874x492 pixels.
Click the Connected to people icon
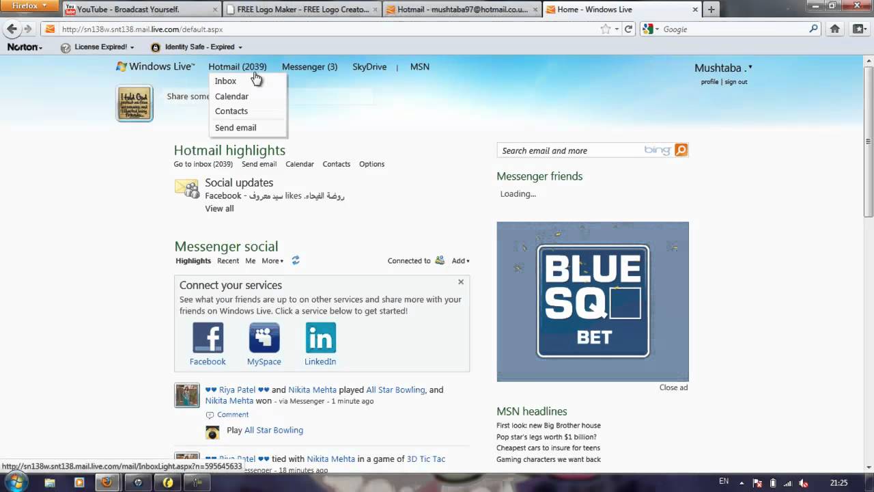click(x=440, y=260)
